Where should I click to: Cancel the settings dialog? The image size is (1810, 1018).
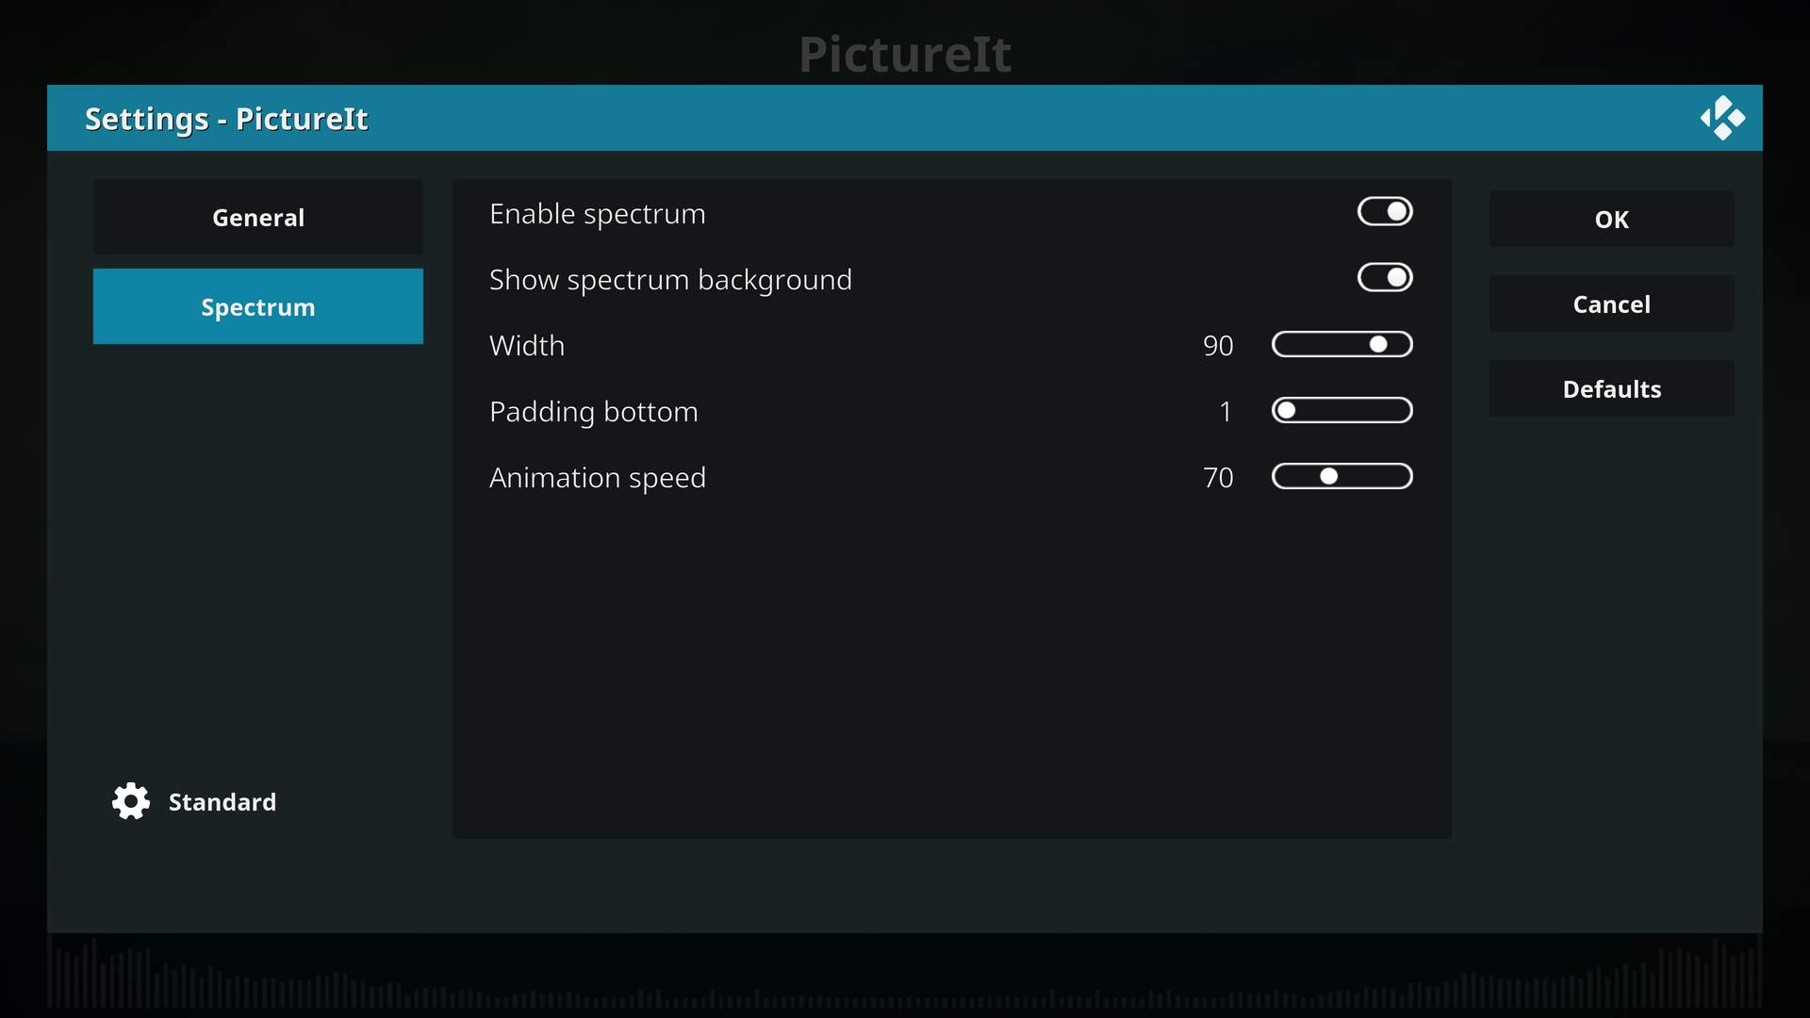tap(1610, 304)
